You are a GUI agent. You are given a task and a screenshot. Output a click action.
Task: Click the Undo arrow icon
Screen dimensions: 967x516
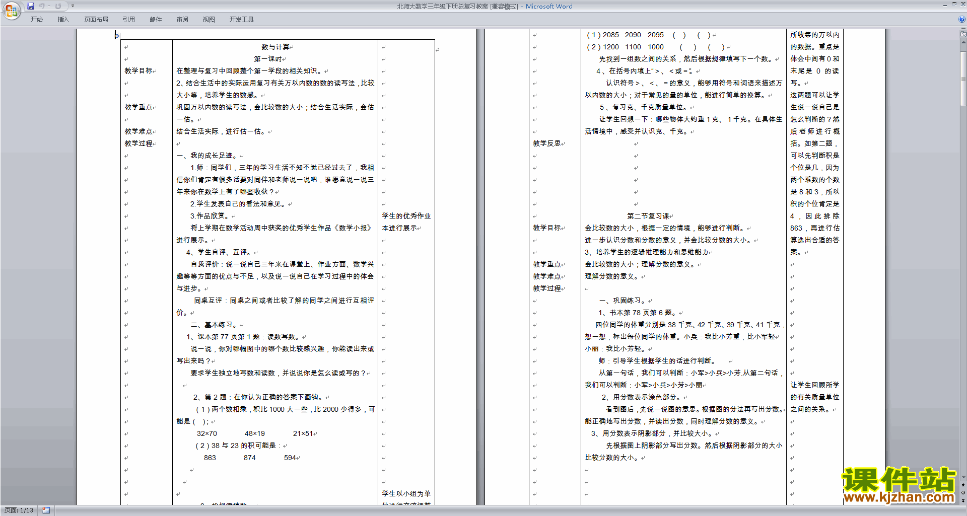(42, 6)
